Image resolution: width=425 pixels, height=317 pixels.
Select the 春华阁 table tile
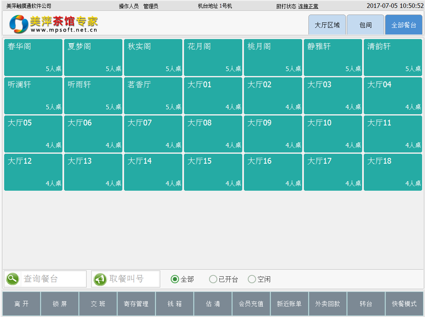tap(33, 57)
